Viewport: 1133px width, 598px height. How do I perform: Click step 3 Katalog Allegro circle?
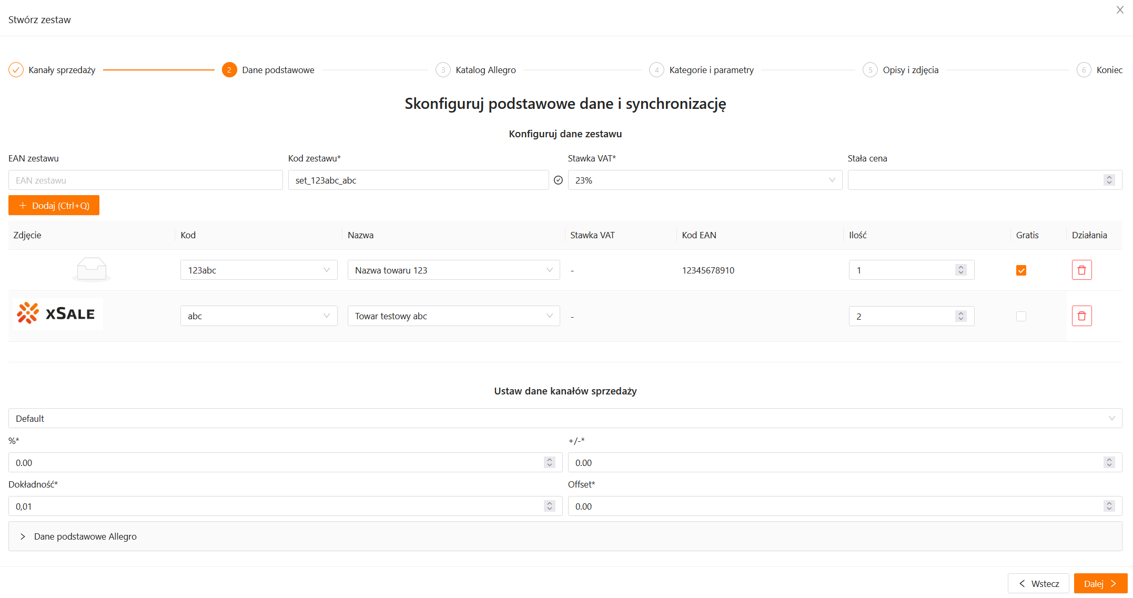443,70
